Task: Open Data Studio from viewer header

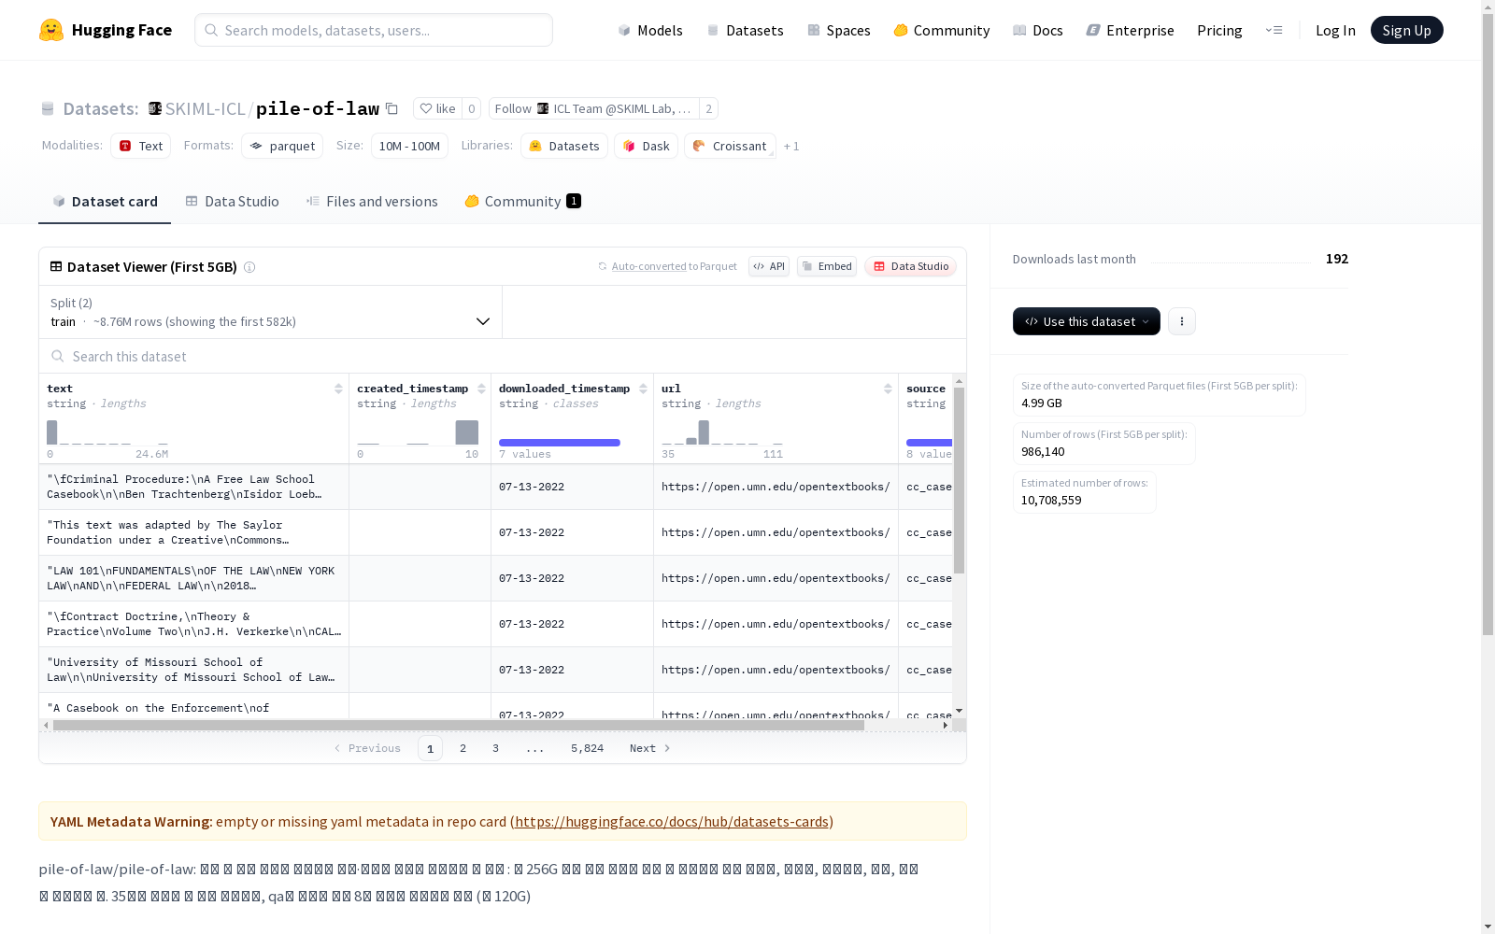Action: 910,266
